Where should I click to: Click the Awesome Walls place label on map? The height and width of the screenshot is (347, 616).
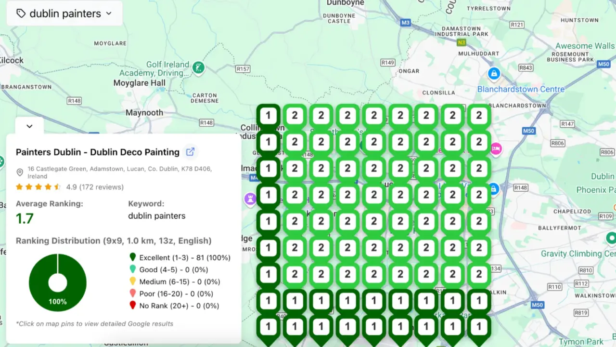(585, 46)
